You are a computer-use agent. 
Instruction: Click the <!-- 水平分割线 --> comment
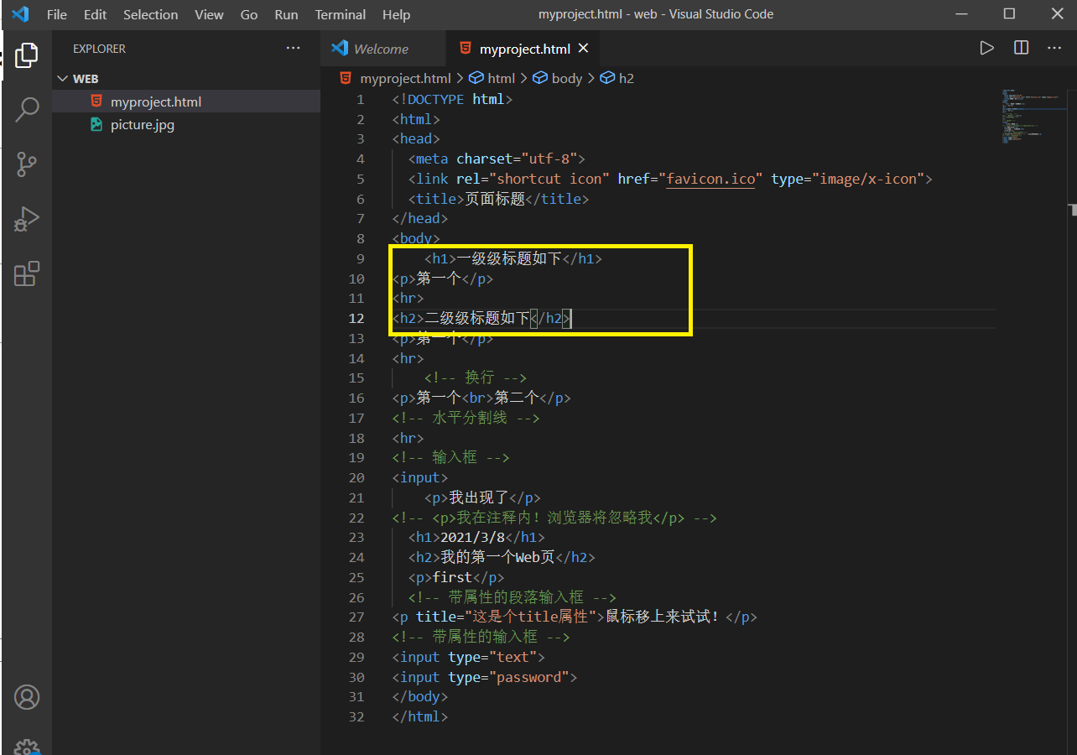coord(466,418)
